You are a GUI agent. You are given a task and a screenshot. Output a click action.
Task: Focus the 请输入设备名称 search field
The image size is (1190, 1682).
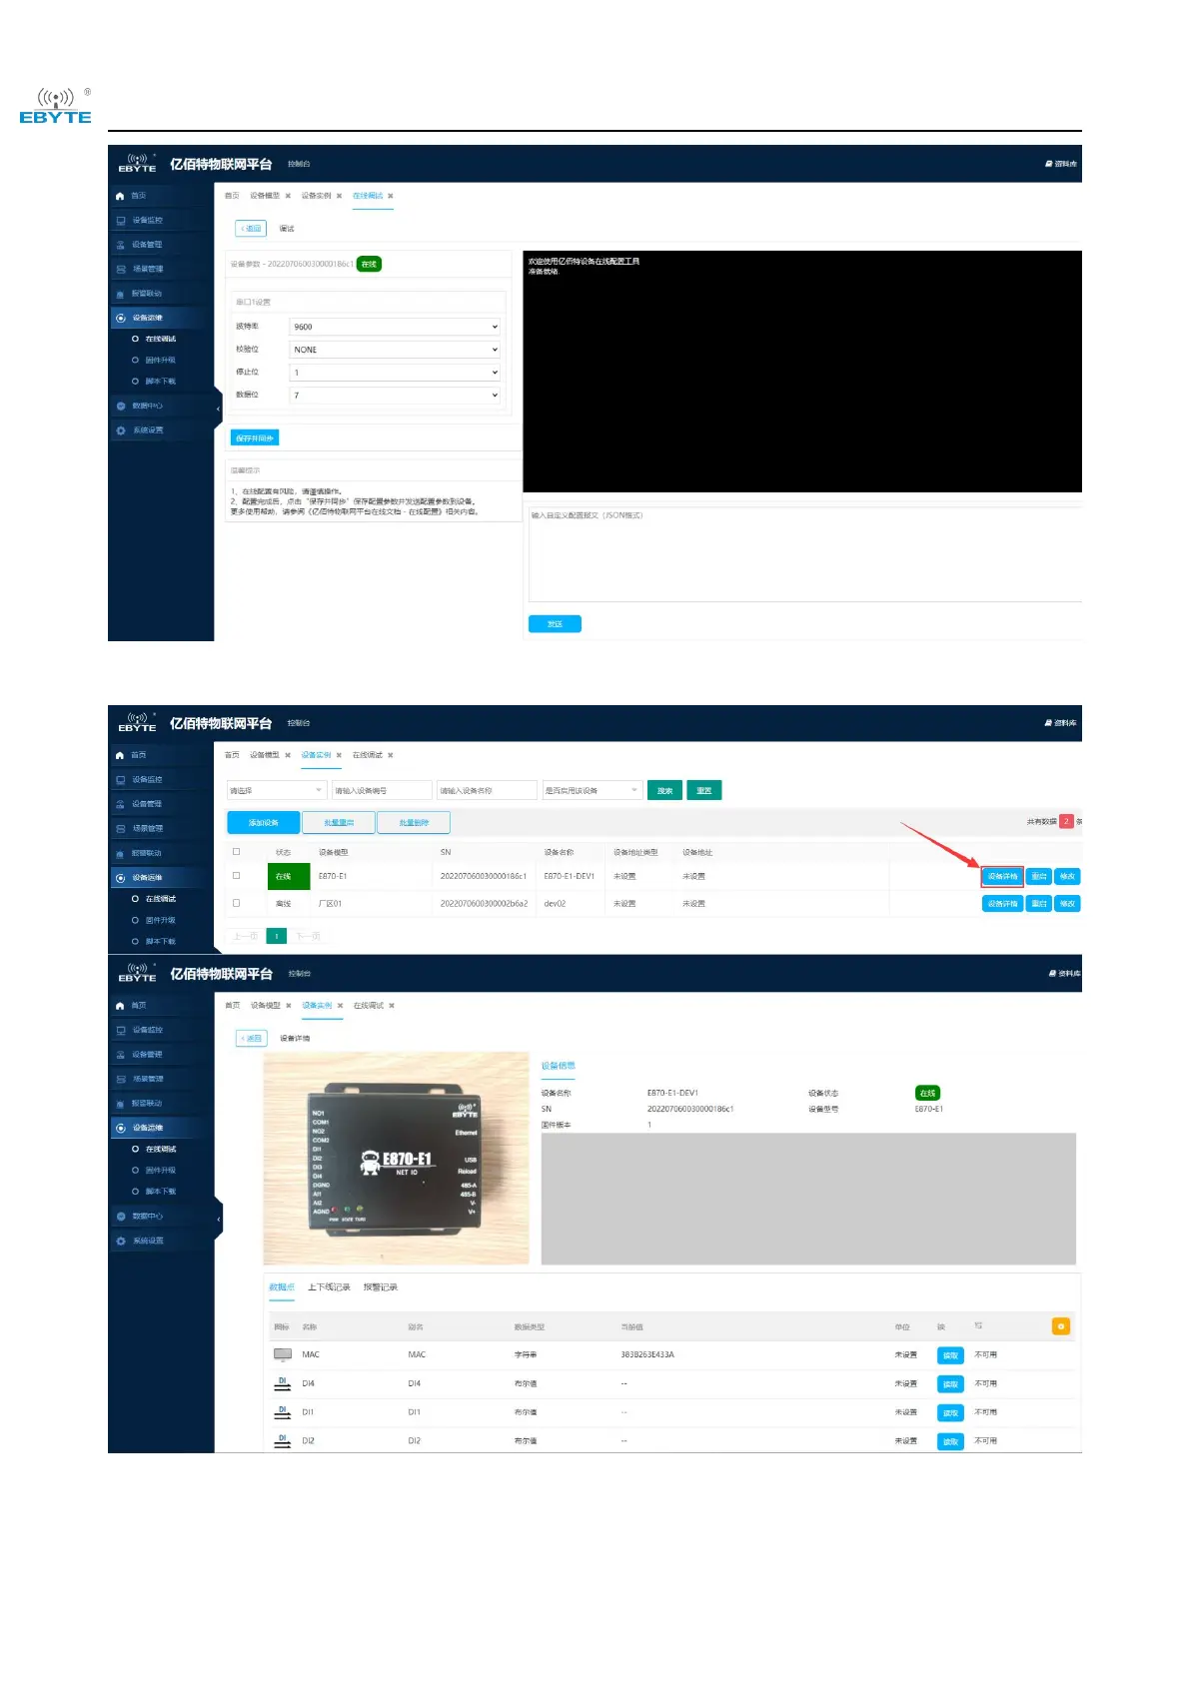tap(487, 790)
